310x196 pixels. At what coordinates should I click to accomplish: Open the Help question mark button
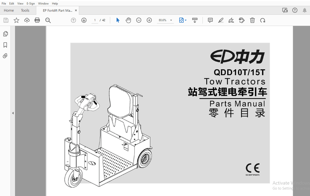click(x=295, y=10)
